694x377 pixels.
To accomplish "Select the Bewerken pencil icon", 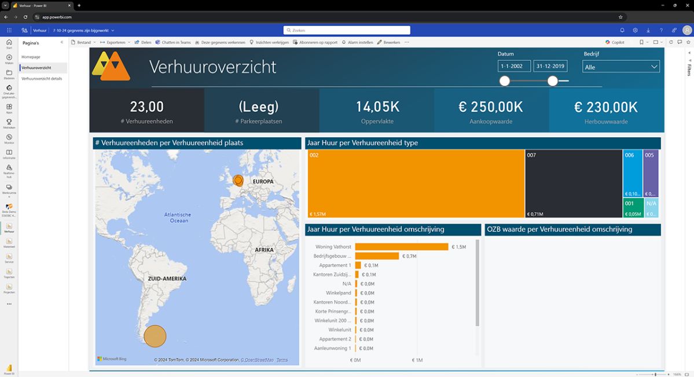I will point(380,42).
